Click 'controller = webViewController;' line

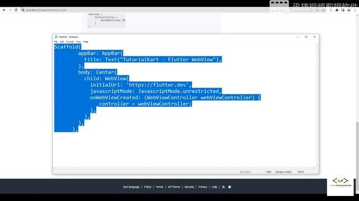click(145, 104)
